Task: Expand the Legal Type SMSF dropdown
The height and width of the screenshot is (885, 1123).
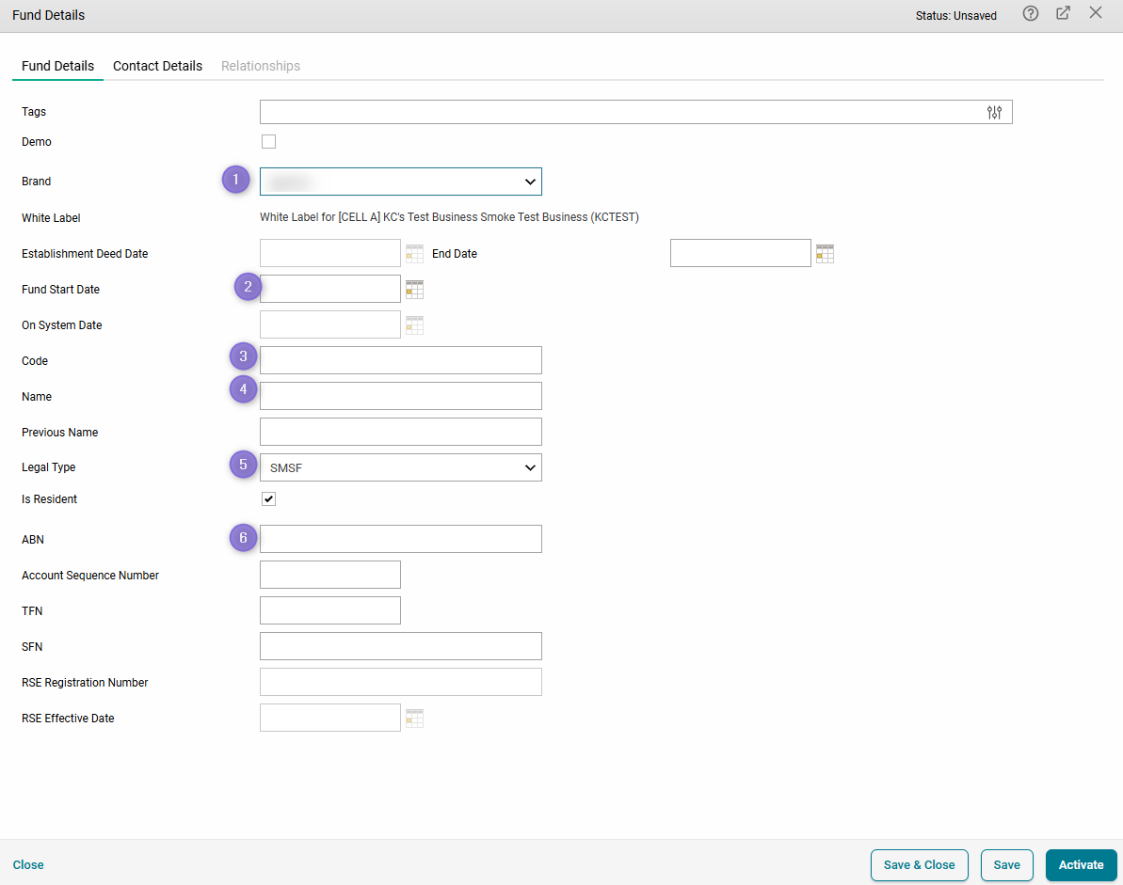Action: (x=400, y=467)
